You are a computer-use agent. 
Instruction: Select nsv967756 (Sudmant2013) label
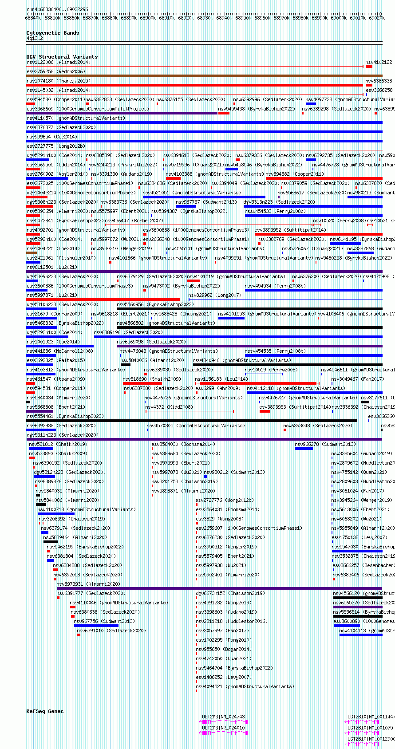(x=104, y=621)
